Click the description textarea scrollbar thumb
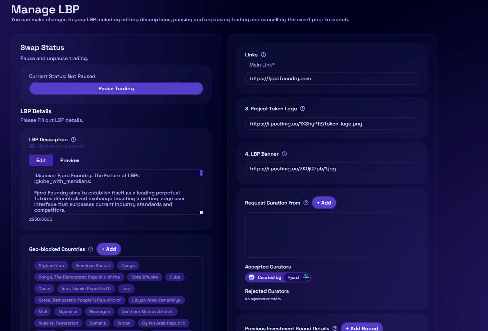The height and width of the screenshot is (331, 488). pyautogui.click(x=201, y=173)
